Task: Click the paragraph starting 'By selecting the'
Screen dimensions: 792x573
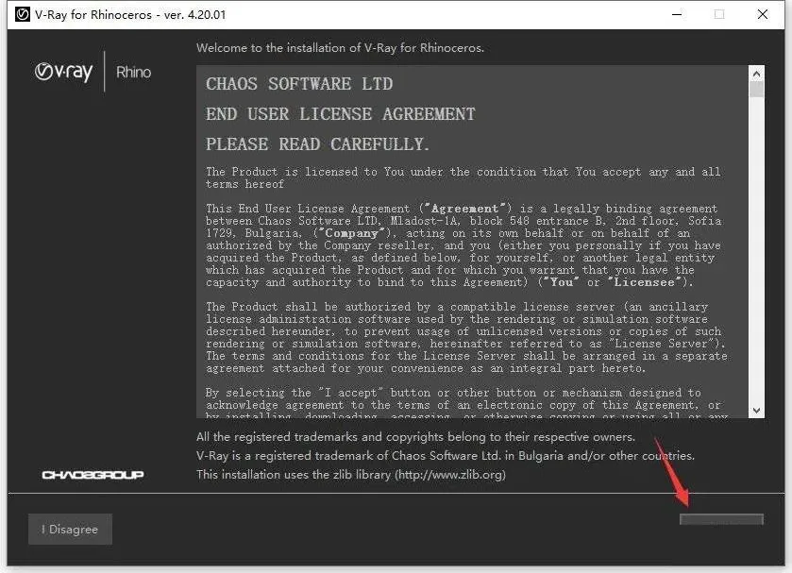Action: [466, 403]
